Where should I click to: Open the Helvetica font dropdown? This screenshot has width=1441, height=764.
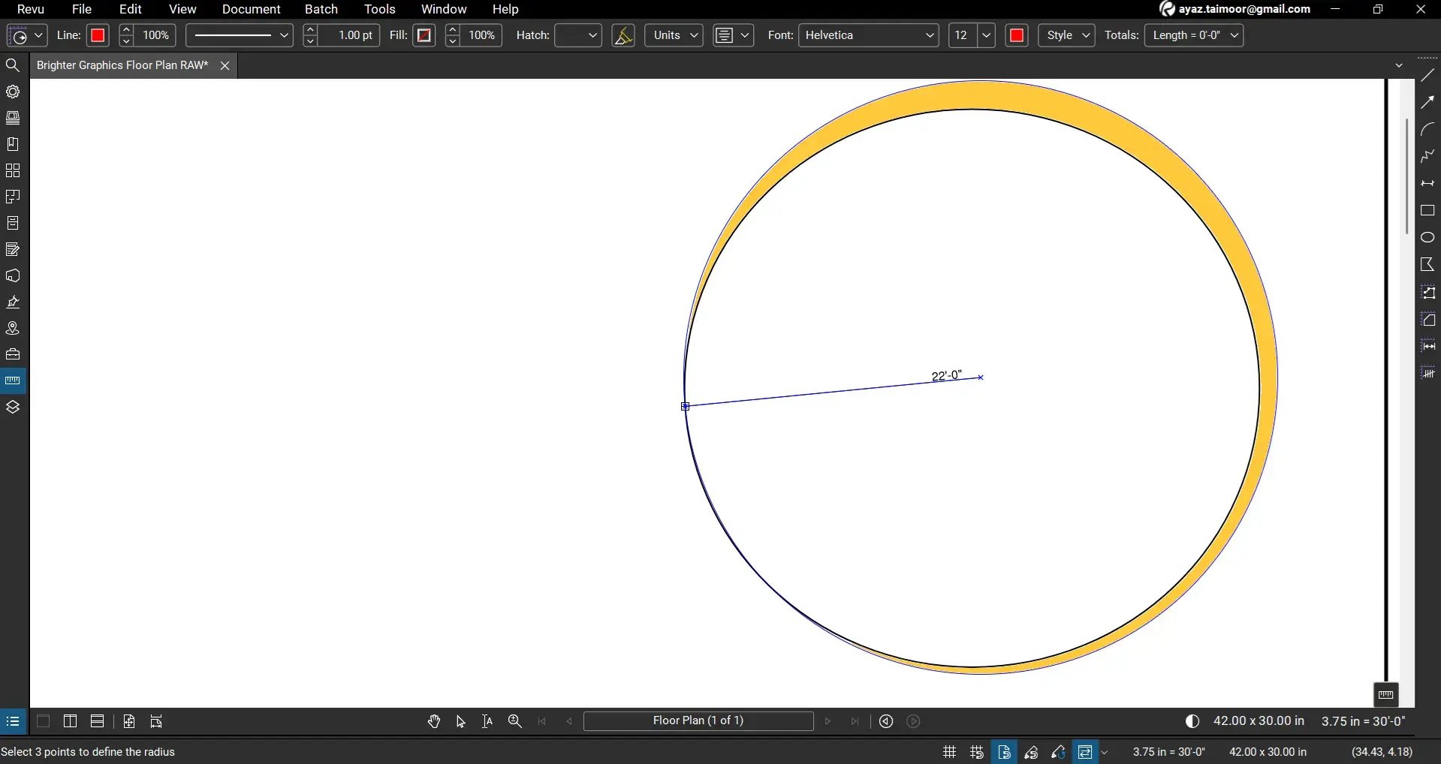[930, 35]
